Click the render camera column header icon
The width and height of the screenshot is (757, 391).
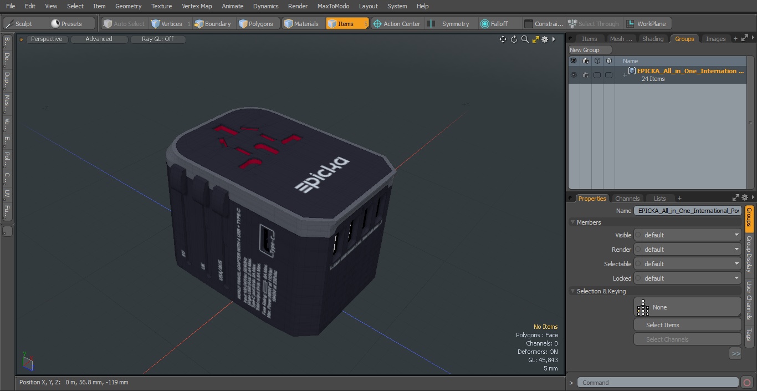[586, 61]
